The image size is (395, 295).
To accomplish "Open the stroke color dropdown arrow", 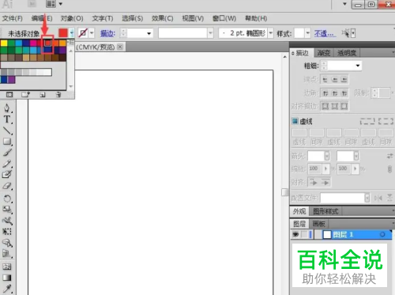I will point(92,33).
